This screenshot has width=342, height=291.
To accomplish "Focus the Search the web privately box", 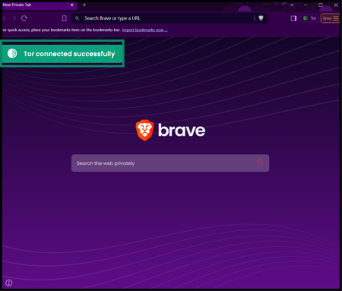I will coord(170,163).
